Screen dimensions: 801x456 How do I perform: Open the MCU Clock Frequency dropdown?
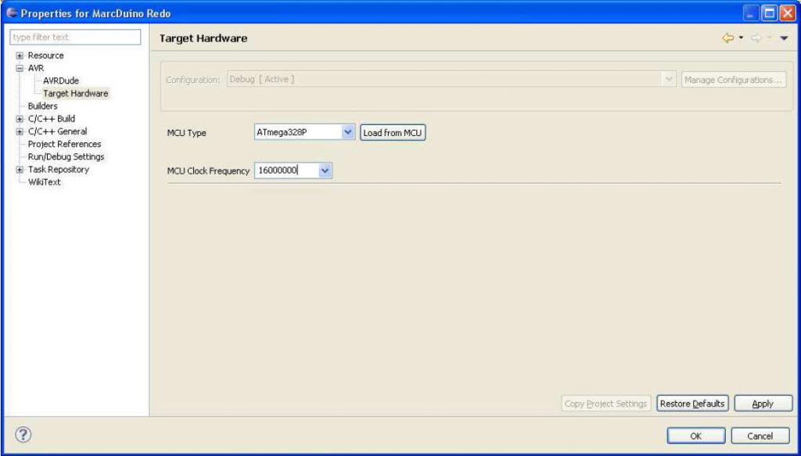[325, 171]
